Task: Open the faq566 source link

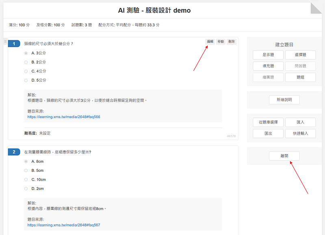Action: coord(64,117)
